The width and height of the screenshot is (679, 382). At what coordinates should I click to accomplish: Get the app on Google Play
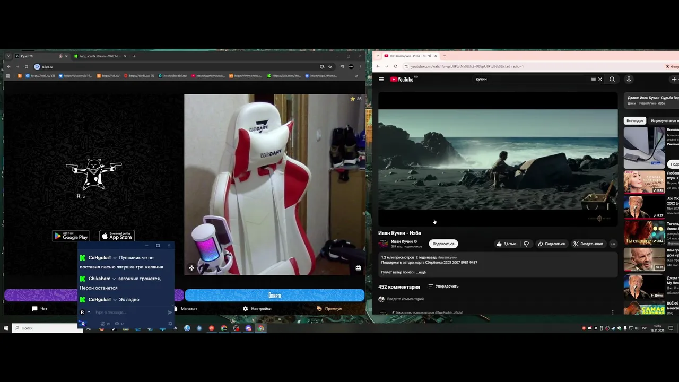[x=71, y=236]
